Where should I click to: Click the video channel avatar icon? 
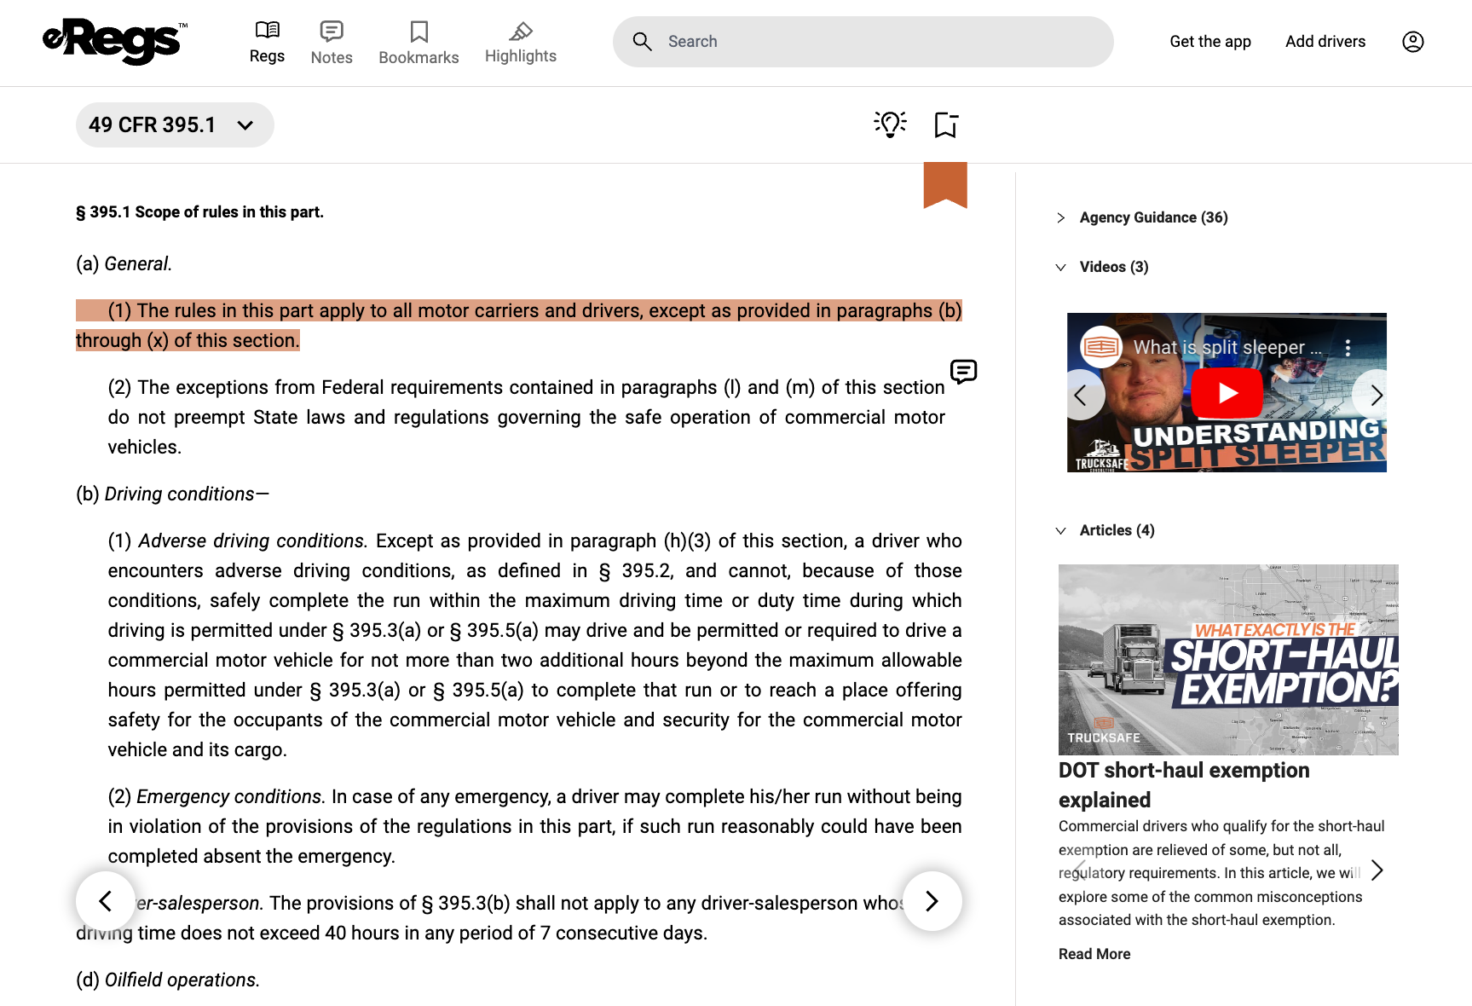click(1101, 347)
